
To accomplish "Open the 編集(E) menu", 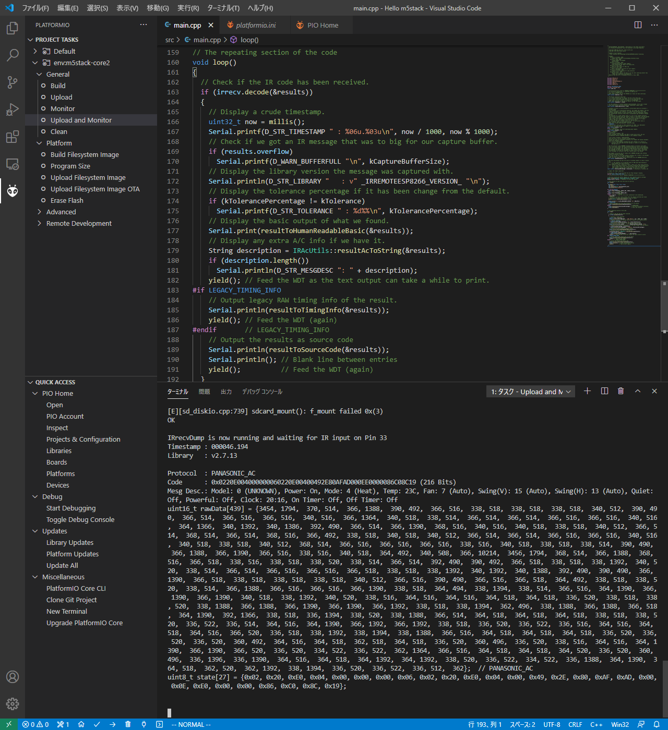I will 68,8.
